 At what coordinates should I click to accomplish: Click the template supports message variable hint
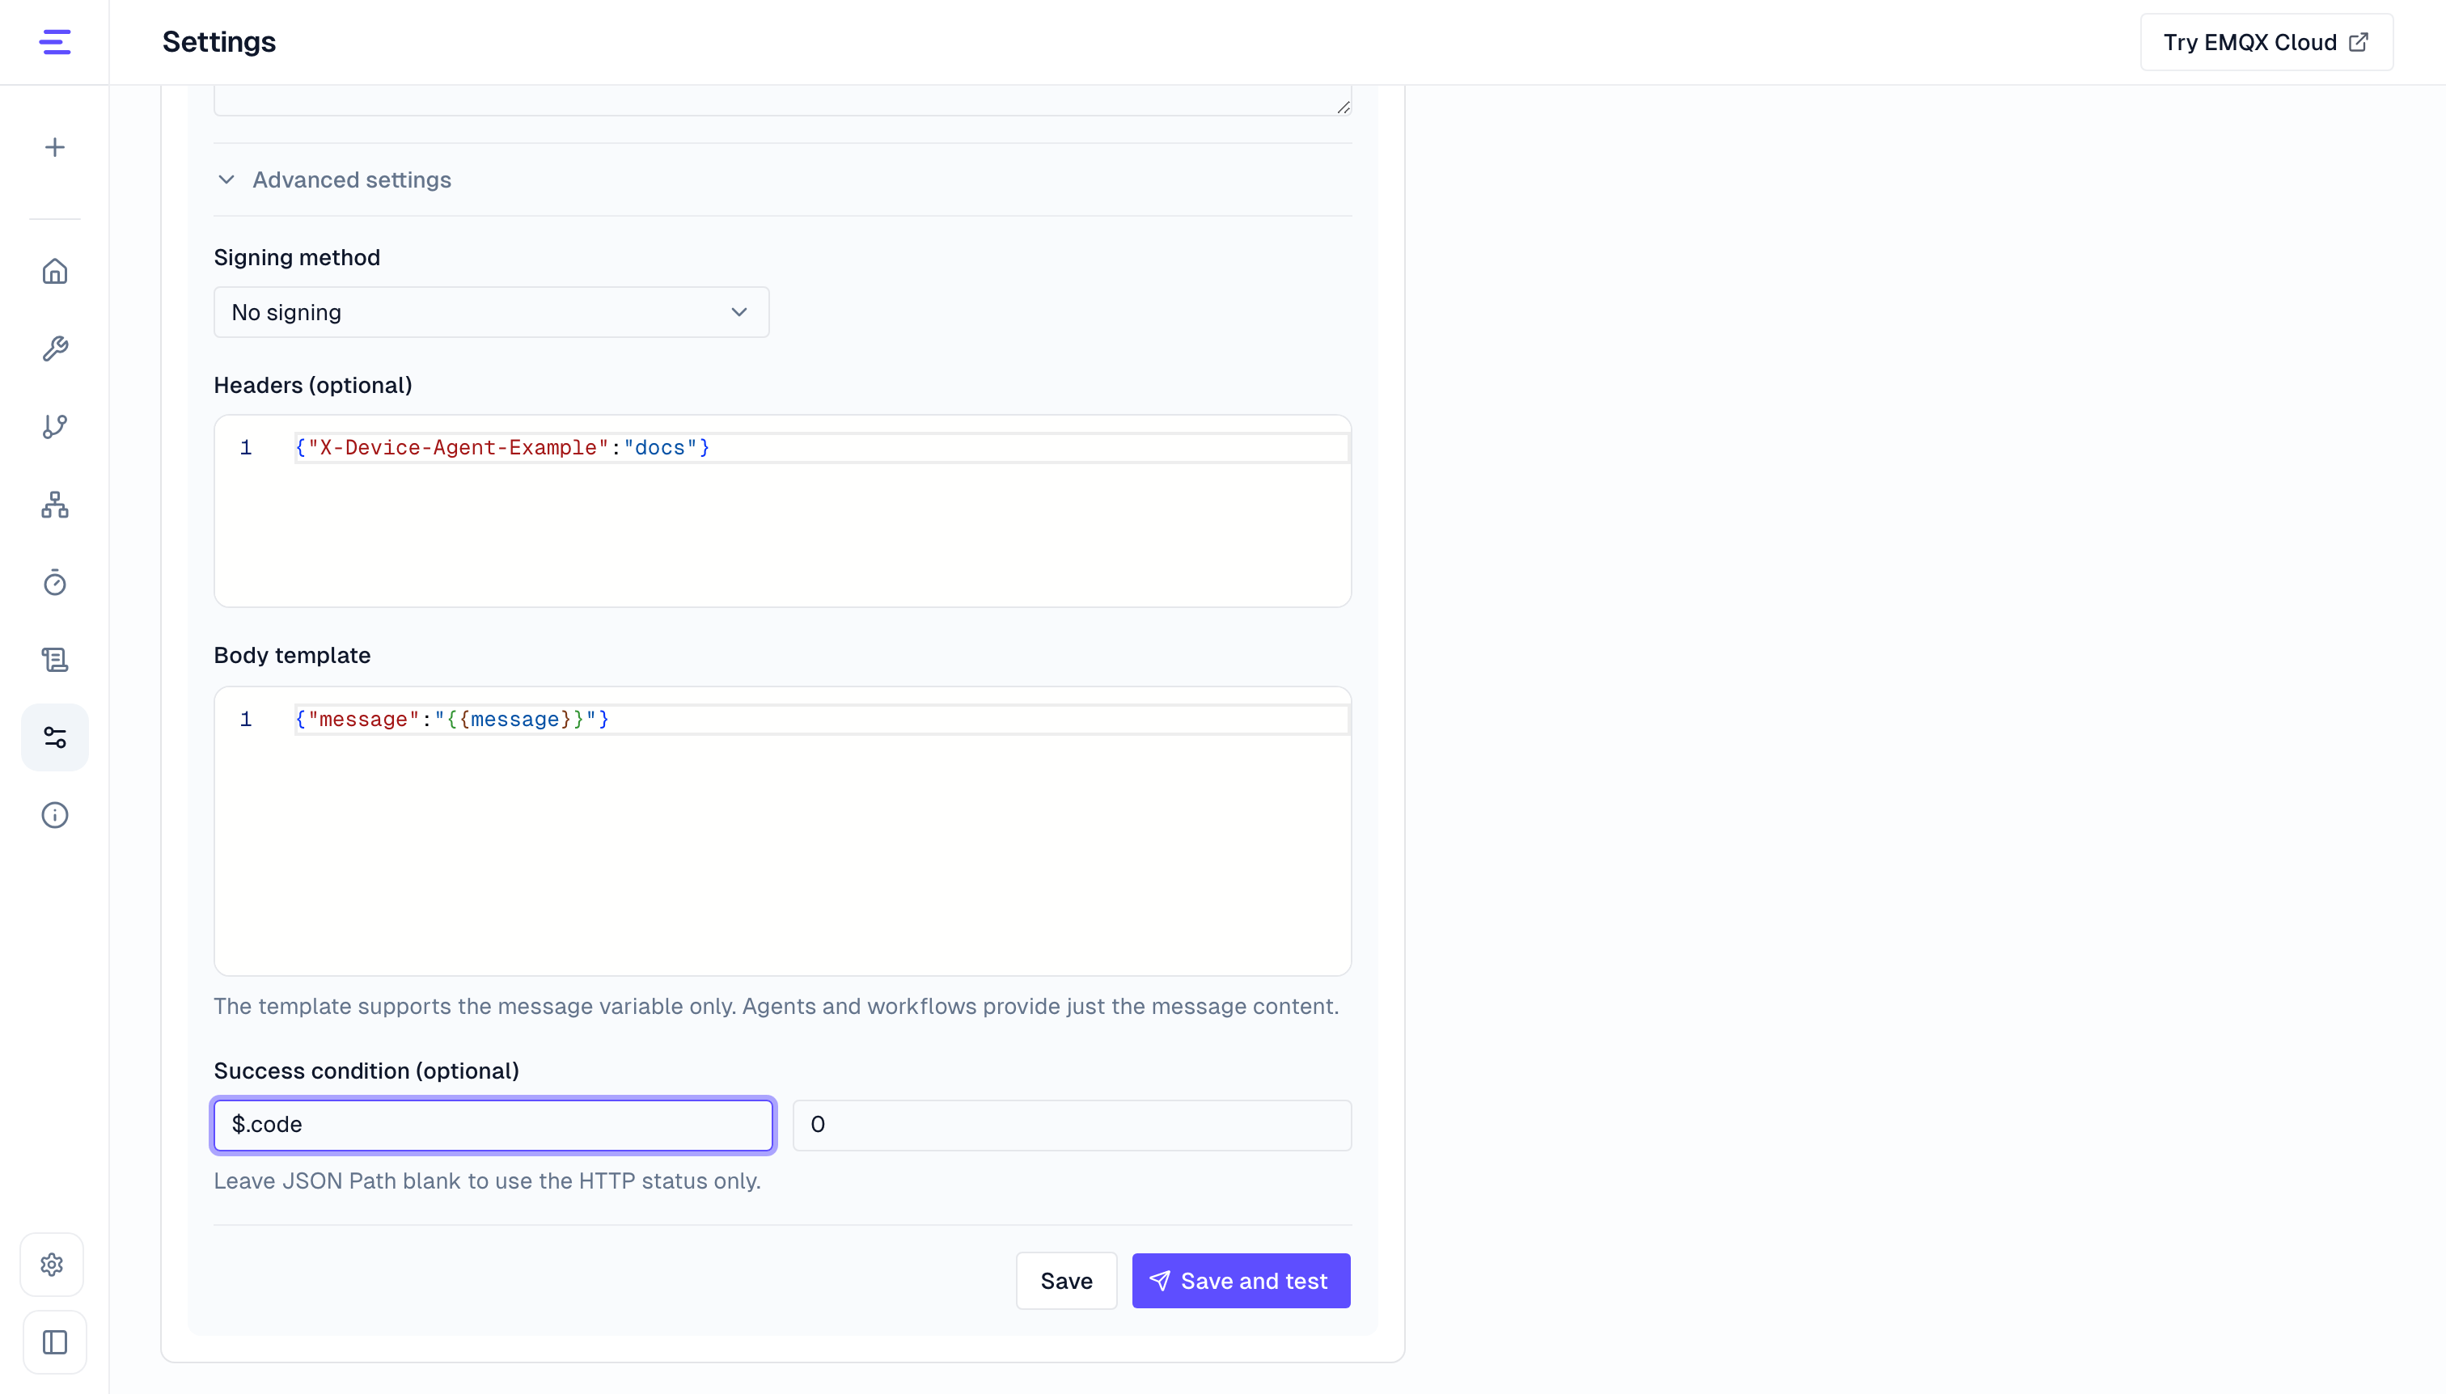point(776,1006)
